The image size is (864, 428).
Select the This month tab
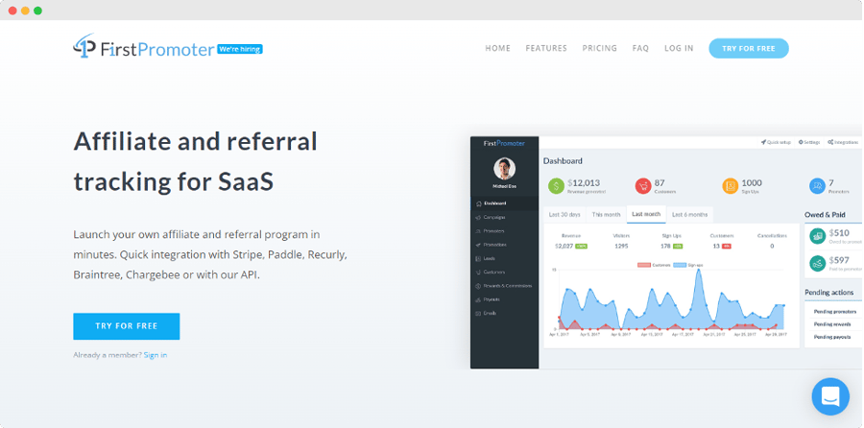click(x=606, y=214)
